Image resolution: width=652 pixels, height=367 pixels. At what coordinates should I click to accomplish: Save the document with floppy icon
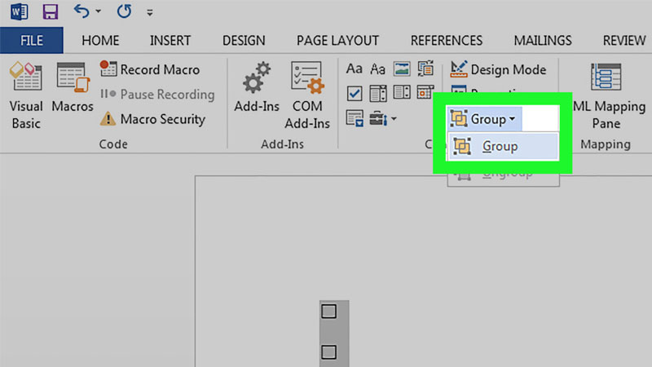(x=51, y=11)
